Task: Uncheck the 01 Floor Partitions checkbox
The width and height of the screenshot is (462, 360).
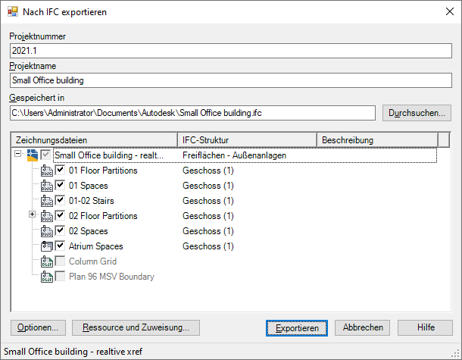Action: point(60,171)
